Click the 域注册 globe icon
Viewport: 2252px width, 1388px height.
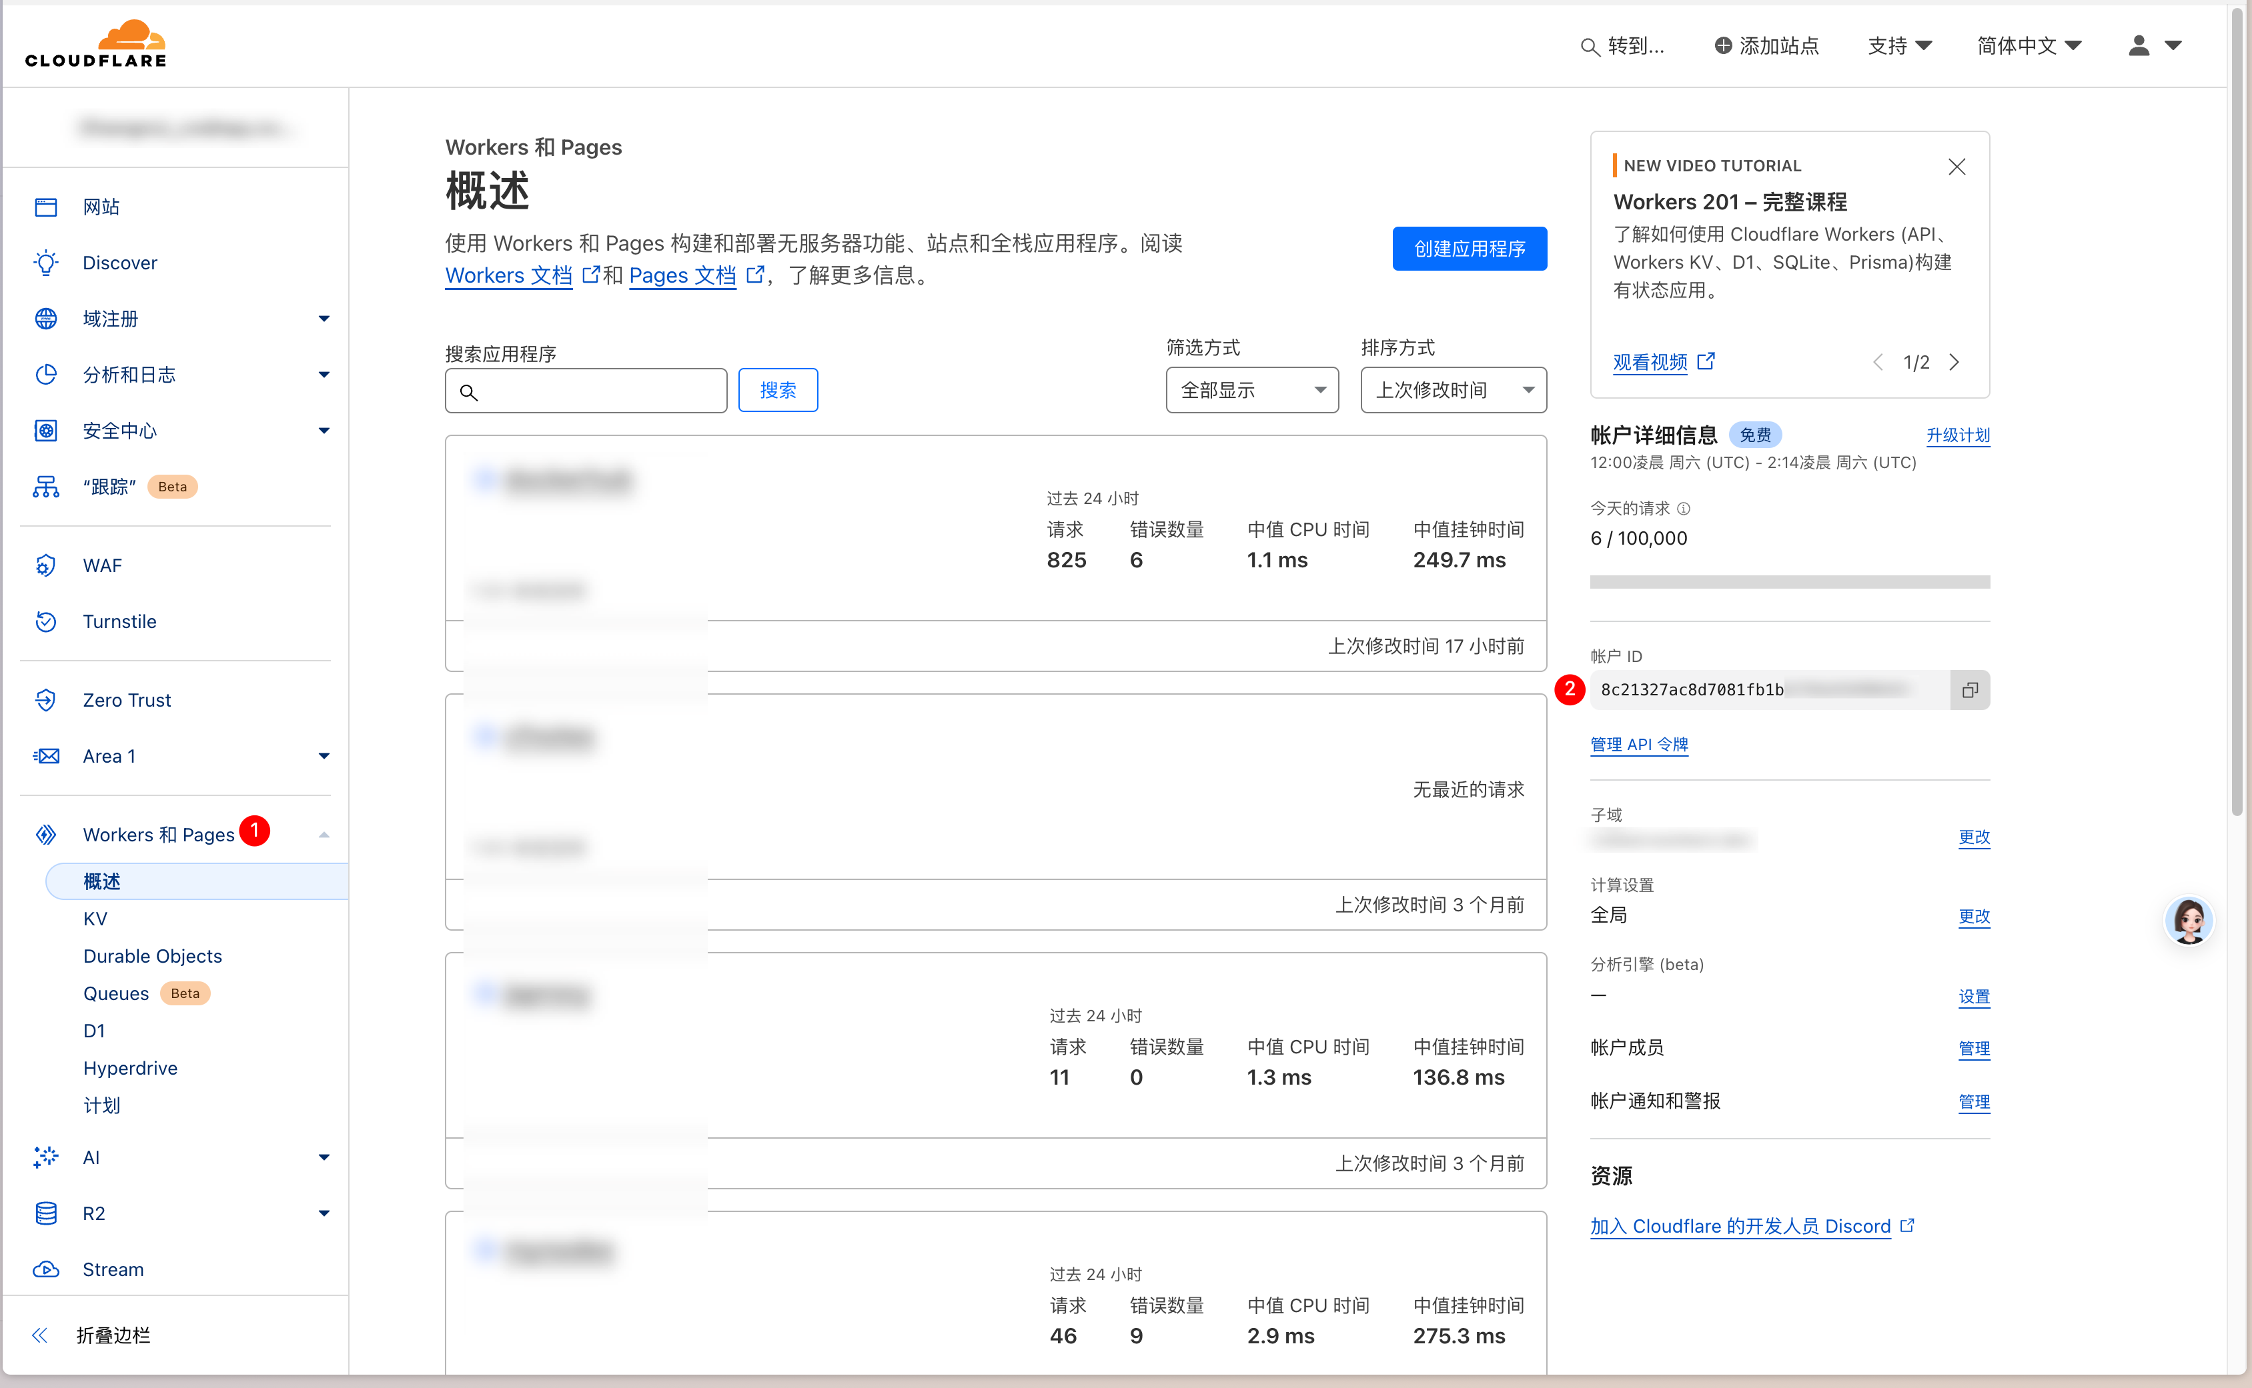pyautogui.click(x=46, y=319)
